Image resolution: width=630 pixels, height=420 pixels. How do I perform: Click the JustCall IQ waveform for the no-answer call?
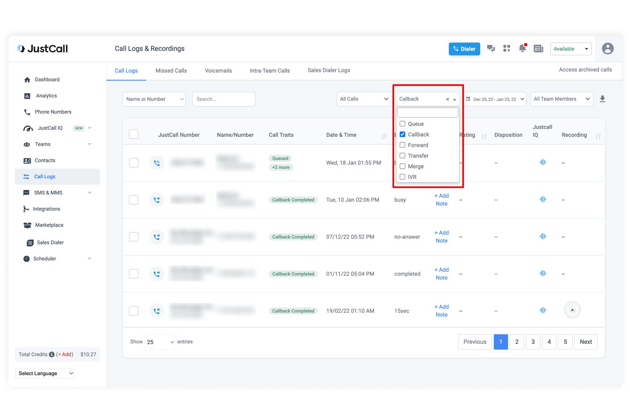coord(543,236)
